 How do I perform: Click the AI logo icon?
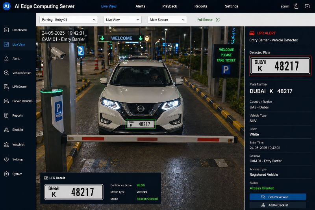click(7, 6)
